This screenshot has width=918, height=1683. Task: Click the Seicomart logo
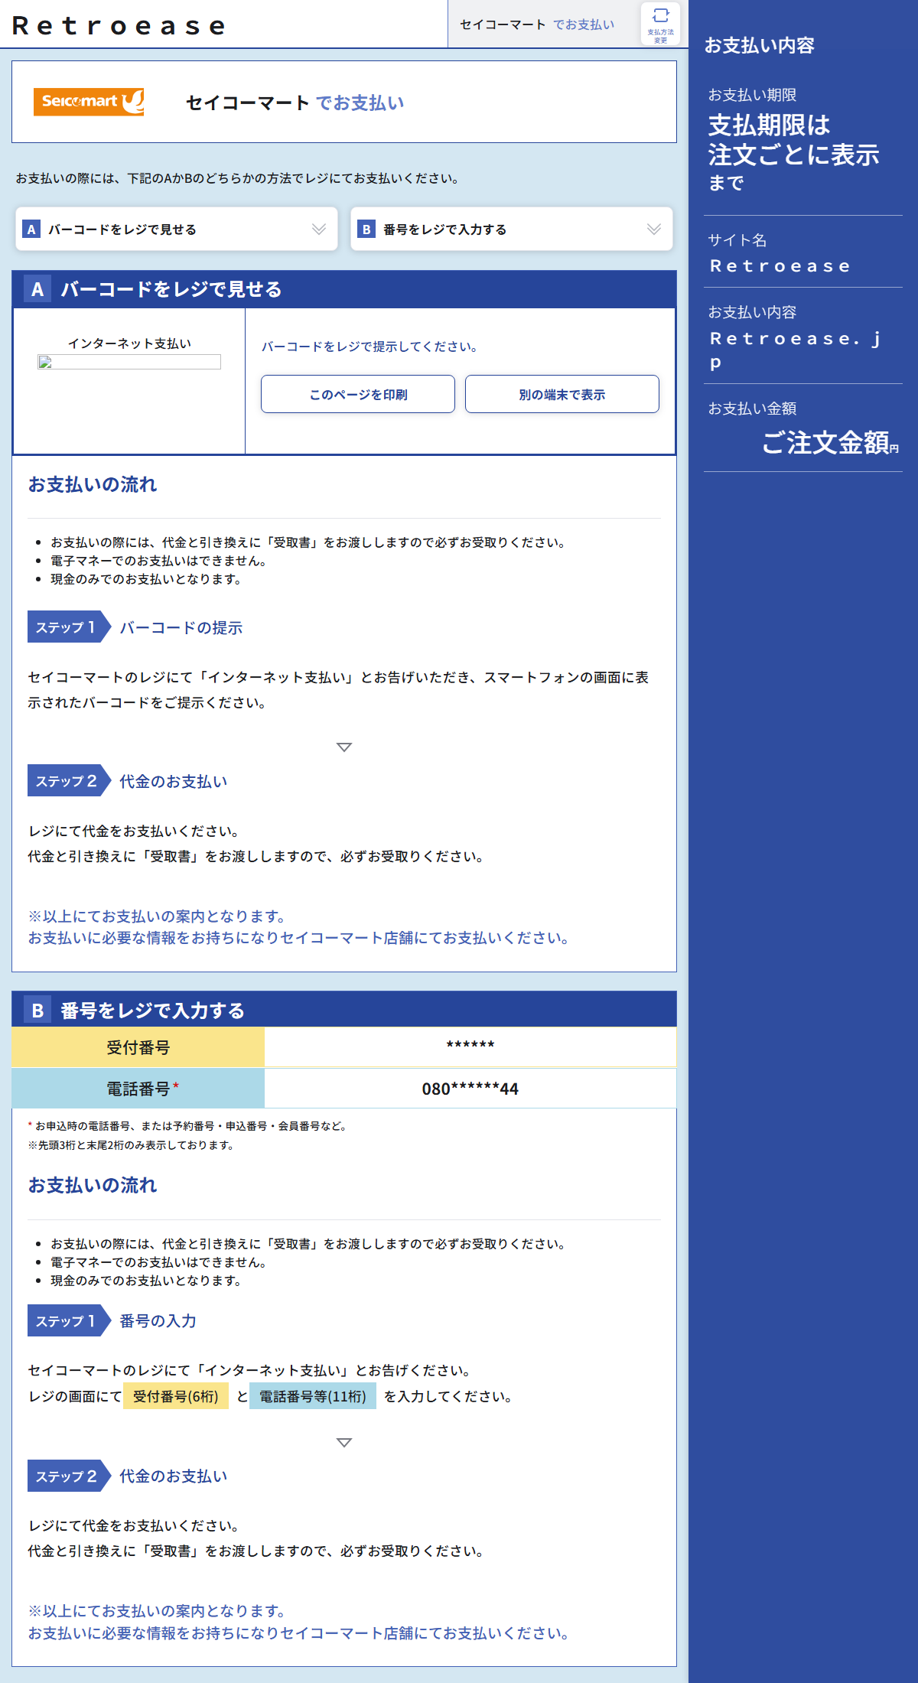pos(89,102)
